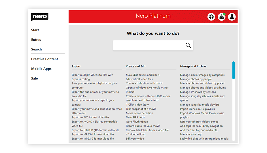Open Nero PiP Effects
Screen dimensions: 267x153
(x=135, y=117)
